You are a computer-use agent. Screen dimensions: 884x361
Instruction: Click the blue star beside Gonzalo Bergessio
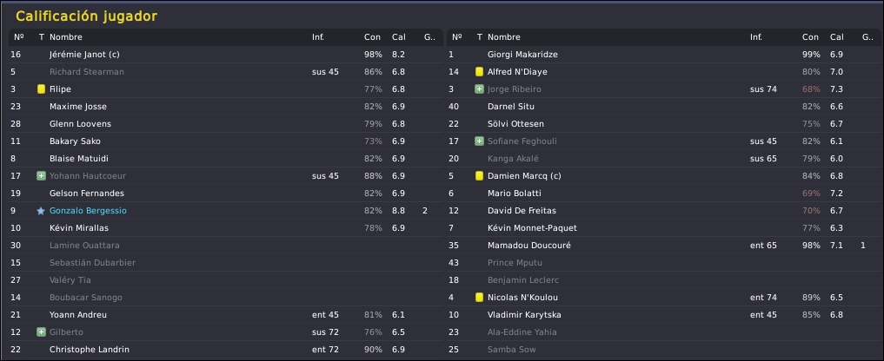click(x=41, y=211)
